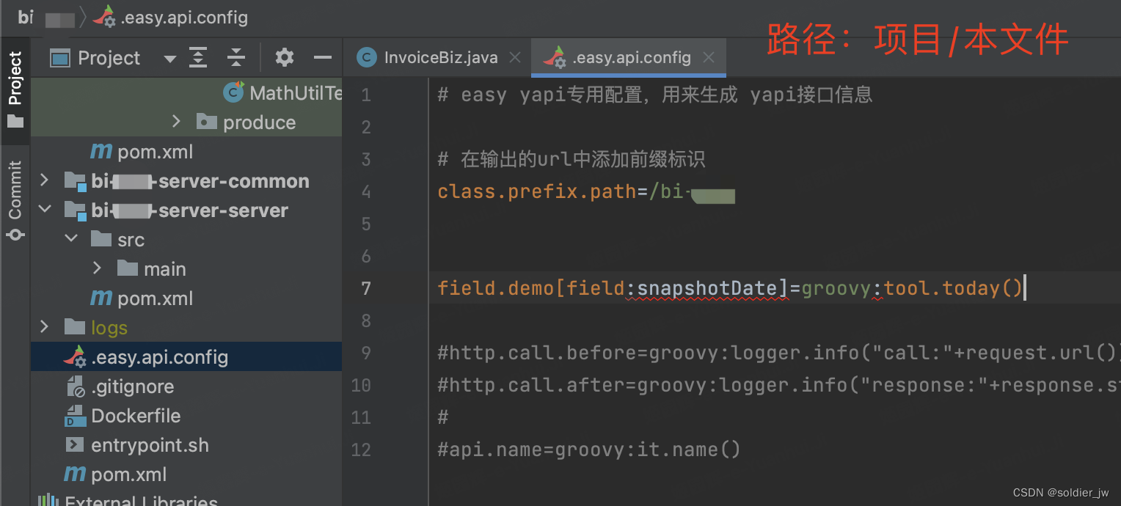Click the easy-api chili icon in the breadcrumb
The width and height of the screenshot is (1121, 506).
pyautogui.click(x=106, y=17)
